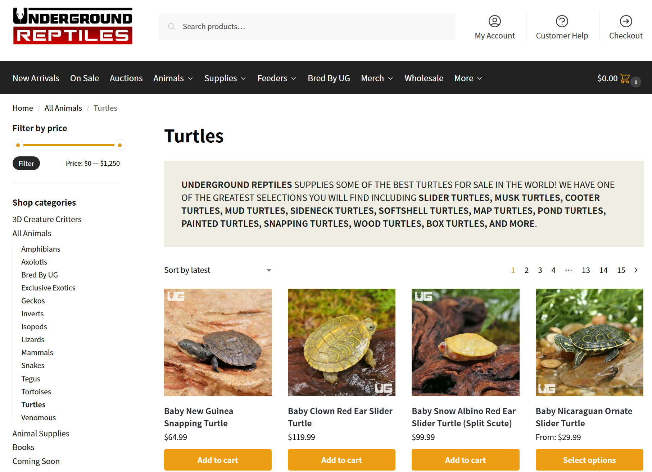
Task: Click the Customer Help question mark icon
Action: tap(562, 21)
